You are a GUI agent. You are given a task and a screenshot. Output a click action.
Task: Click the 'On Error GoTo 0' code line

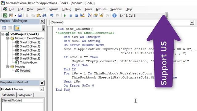pyautogui.click(x=79, y=86)
